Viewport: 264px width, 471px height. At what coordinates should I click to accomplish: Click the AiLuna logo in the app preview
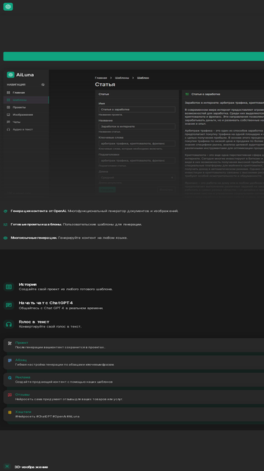click(x=20, y=75)
